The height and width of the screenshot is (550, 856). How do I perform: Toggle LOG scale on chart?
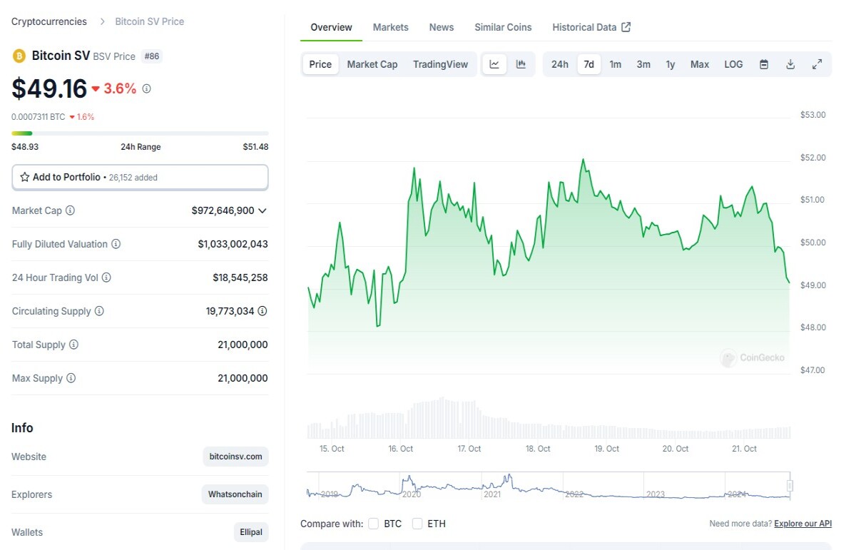point(733,64)
